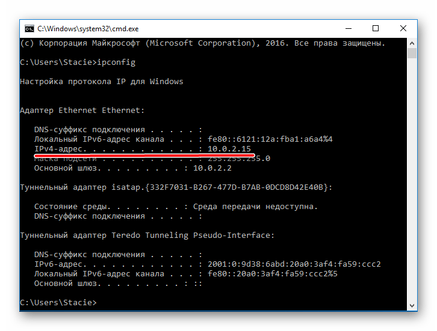Image resolution: width=437 pixels, height=331 pixels.
Task: Click the cmd.exe icon in title bar
Action: [x=29, y=29]
